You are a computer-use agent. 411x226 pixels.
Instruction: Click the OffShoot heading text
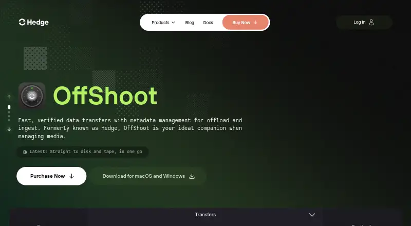105,96
